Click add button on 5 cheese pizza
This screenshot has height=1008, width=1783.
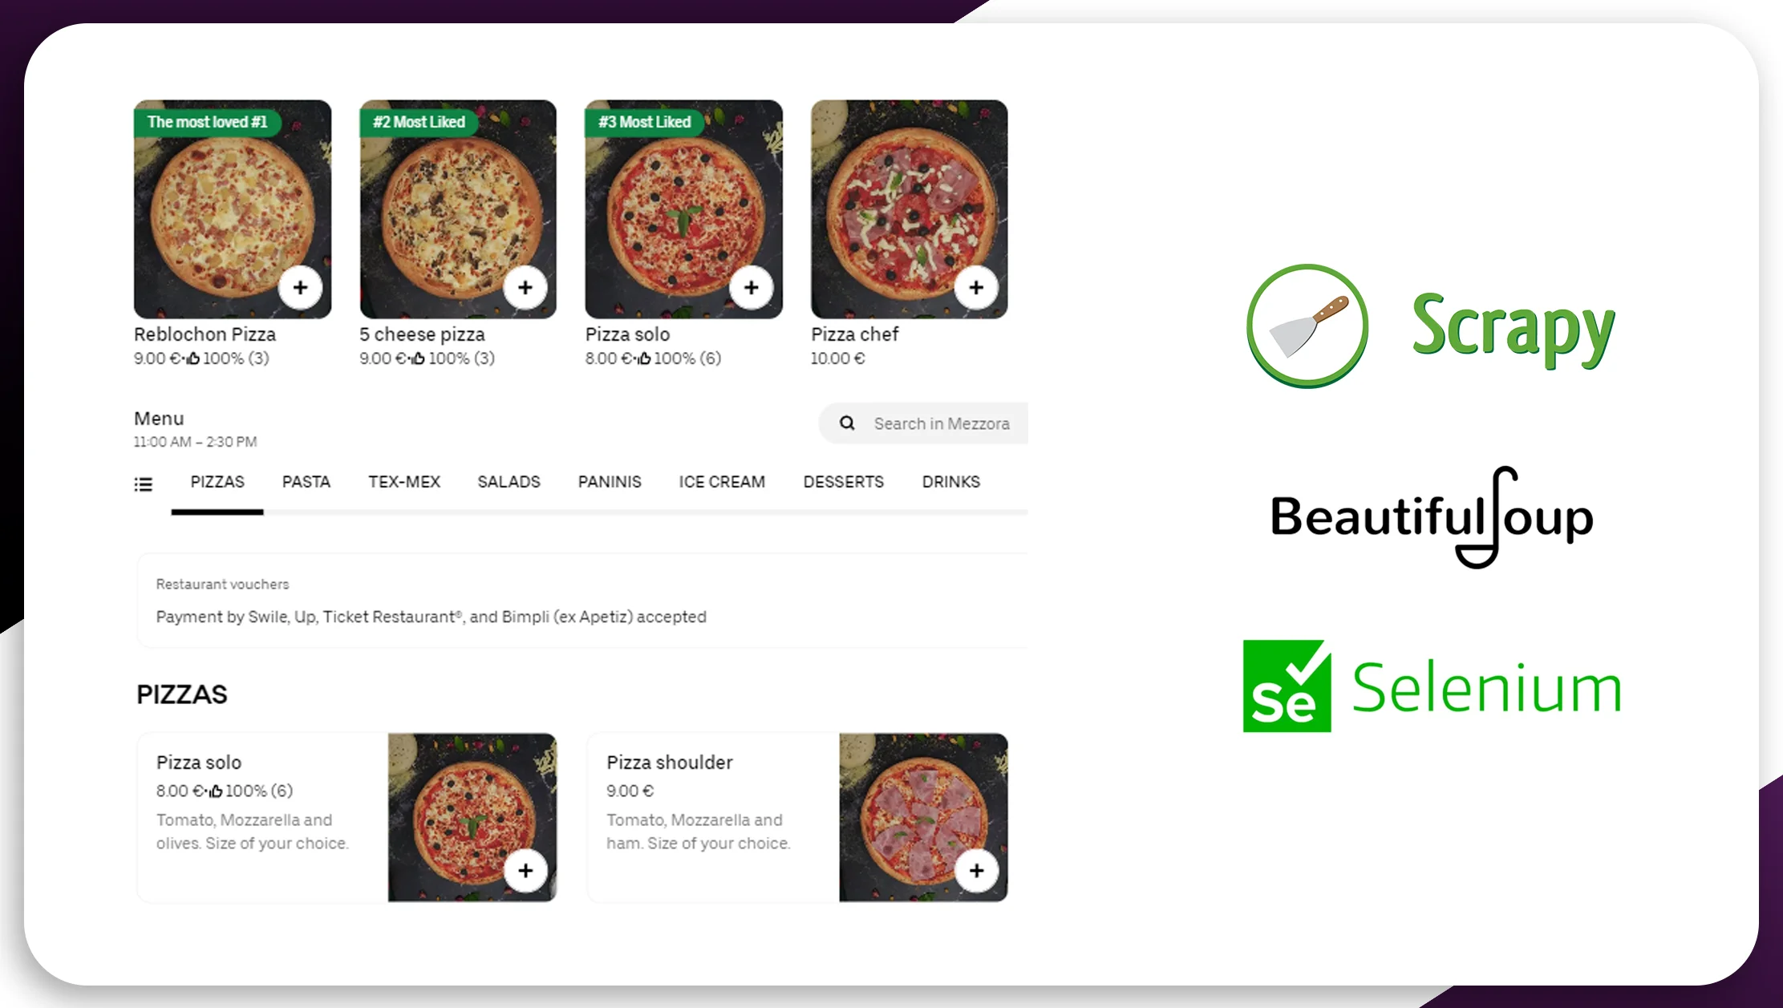click(527, 285)
